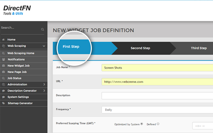Click the DirectFN Tools & Utils logo
Screen dimensions: 213x133
(17, 10)
